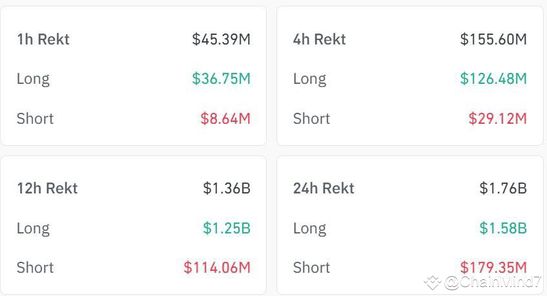The height and width of the screenshot is (296, 547).
Task: Click the 4h Rekt card heading
Action: (x=319, y=39)
